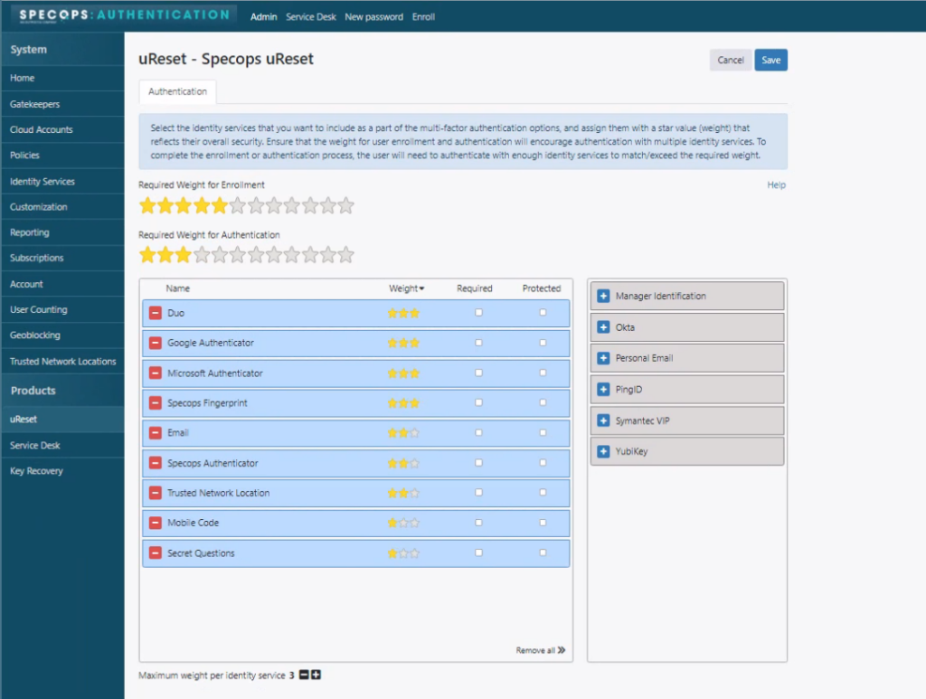This screenshot has height=699, width=926.
Task: Decrease maximum weight per identity service
Action: coord(304,675)
